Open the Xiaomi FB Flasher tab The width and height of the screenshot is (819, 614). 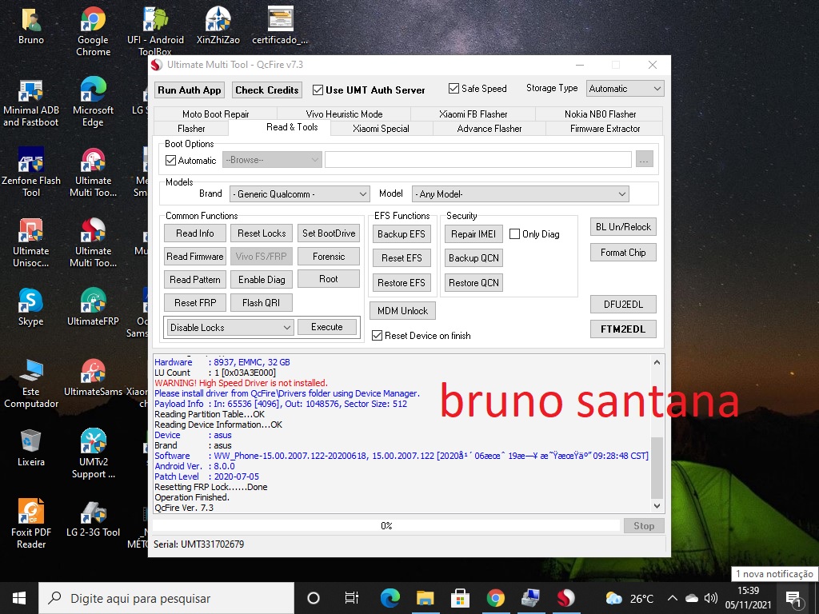[x=473, y=114]
